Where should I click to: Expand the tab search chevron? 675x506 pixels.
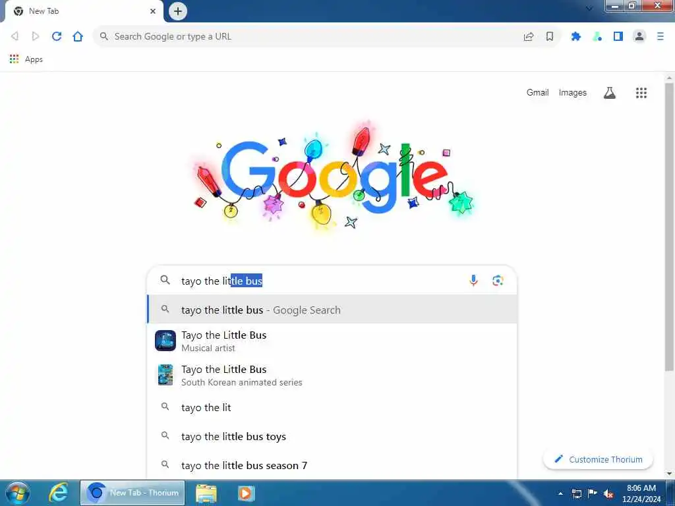click(x=589, y=8)
